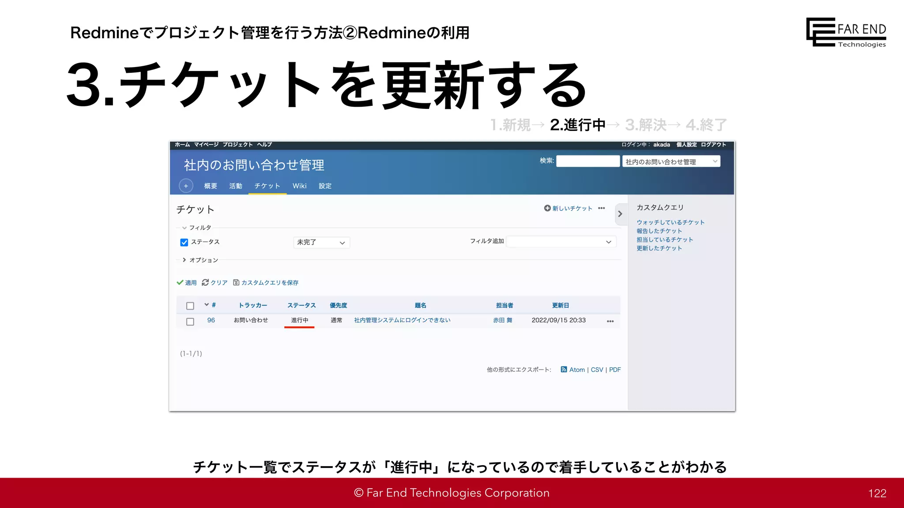
Task: Click the 社内のお問い合わせ管理 project title
Action: (x=254, y=165)
